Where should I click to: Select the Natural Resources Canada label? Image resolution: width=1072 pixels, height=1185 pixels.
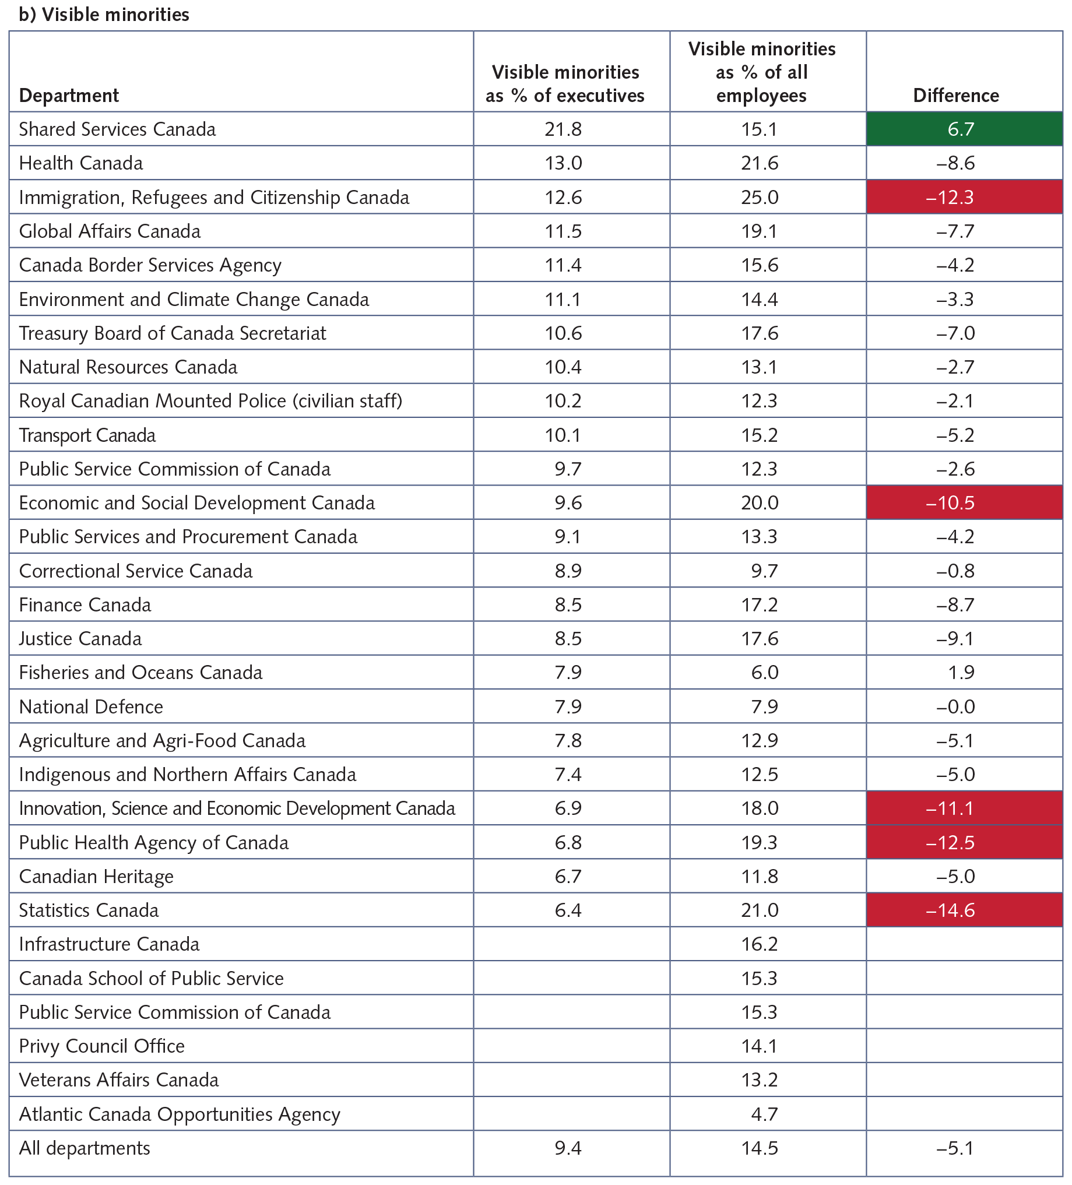tap(128, 367)
